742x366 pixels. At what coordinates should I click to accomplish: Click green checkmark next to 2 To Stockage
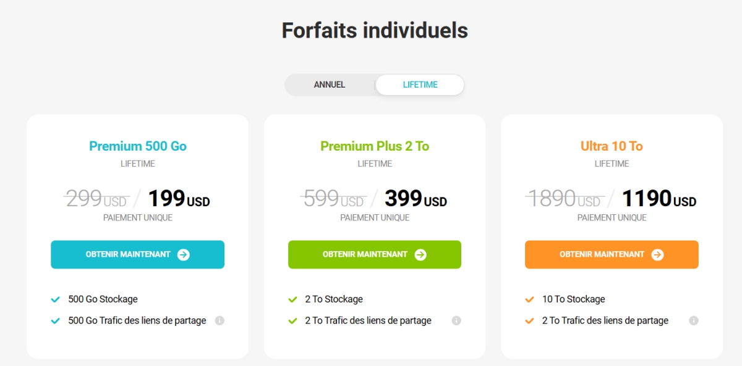(x=292, y=299)
